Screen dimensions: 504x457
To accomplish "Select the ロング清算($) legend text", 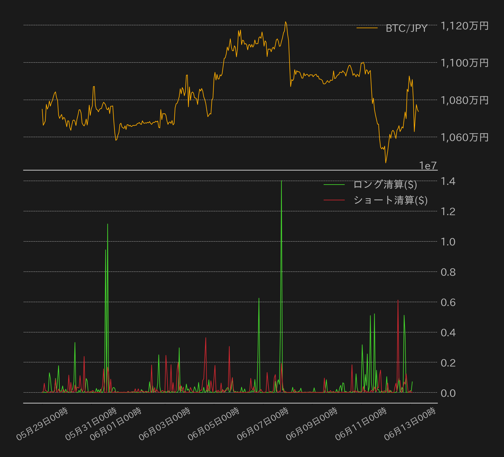I will [x=385, y=185].
